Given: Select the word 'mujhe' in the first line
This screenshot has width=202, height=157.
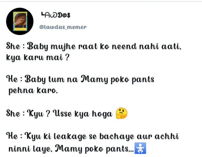Looking at the screenshot, I should 63,47.
